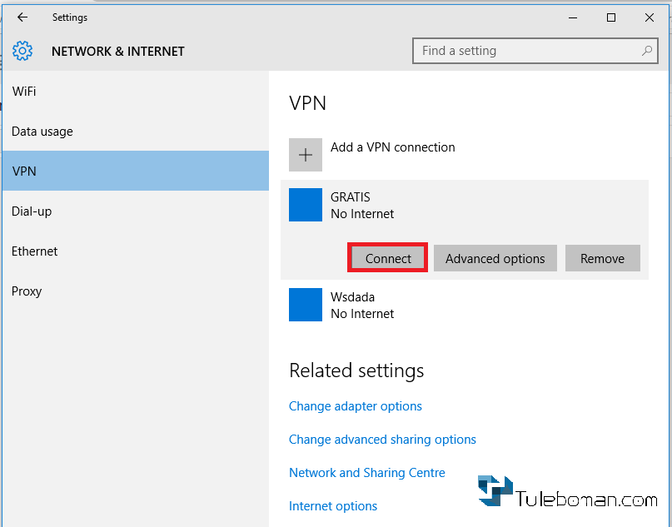Image resolution: width=672 pixels, height=527 pixels.
Task: Click the back arrow in Settings
Action: 22,17
